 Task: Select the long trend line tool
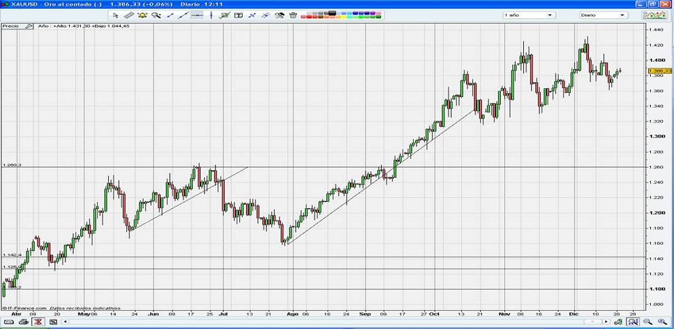pos(183,16)
